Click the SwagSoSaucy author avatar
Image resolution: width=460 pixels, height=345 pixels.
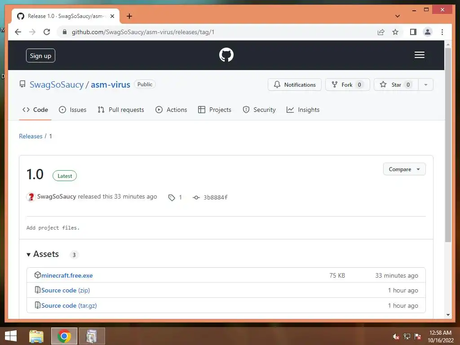31,197
